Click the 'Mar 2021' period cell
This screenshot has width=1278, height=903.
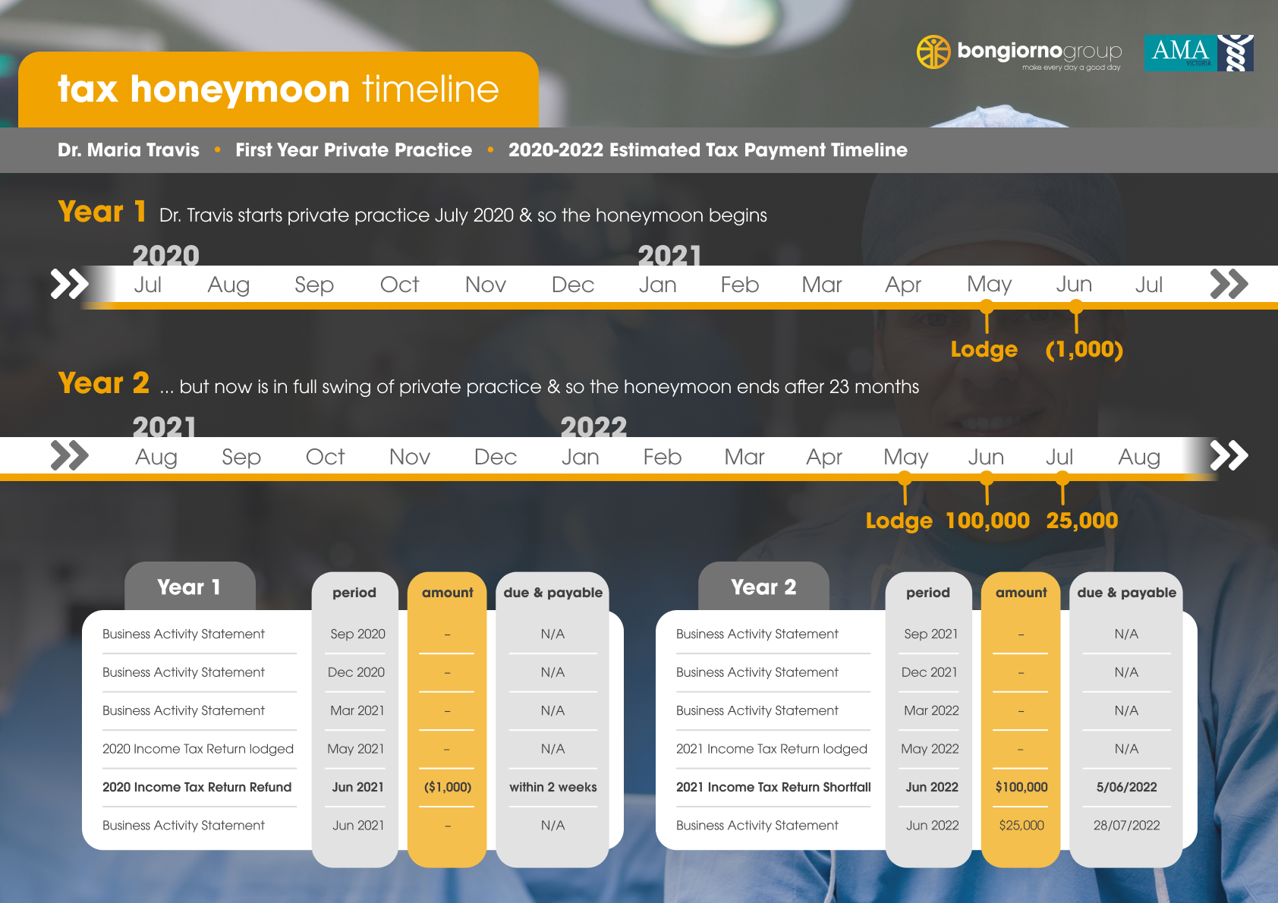pos(357,710)
